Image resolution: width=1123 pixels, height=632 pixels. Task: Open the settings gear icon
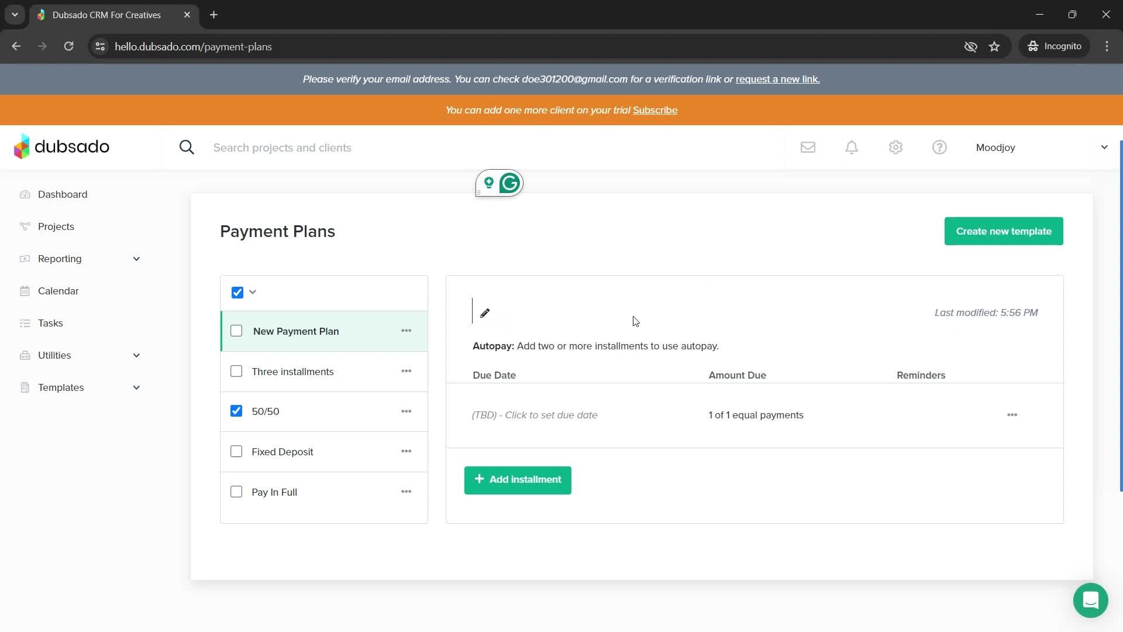coord(895,147)
